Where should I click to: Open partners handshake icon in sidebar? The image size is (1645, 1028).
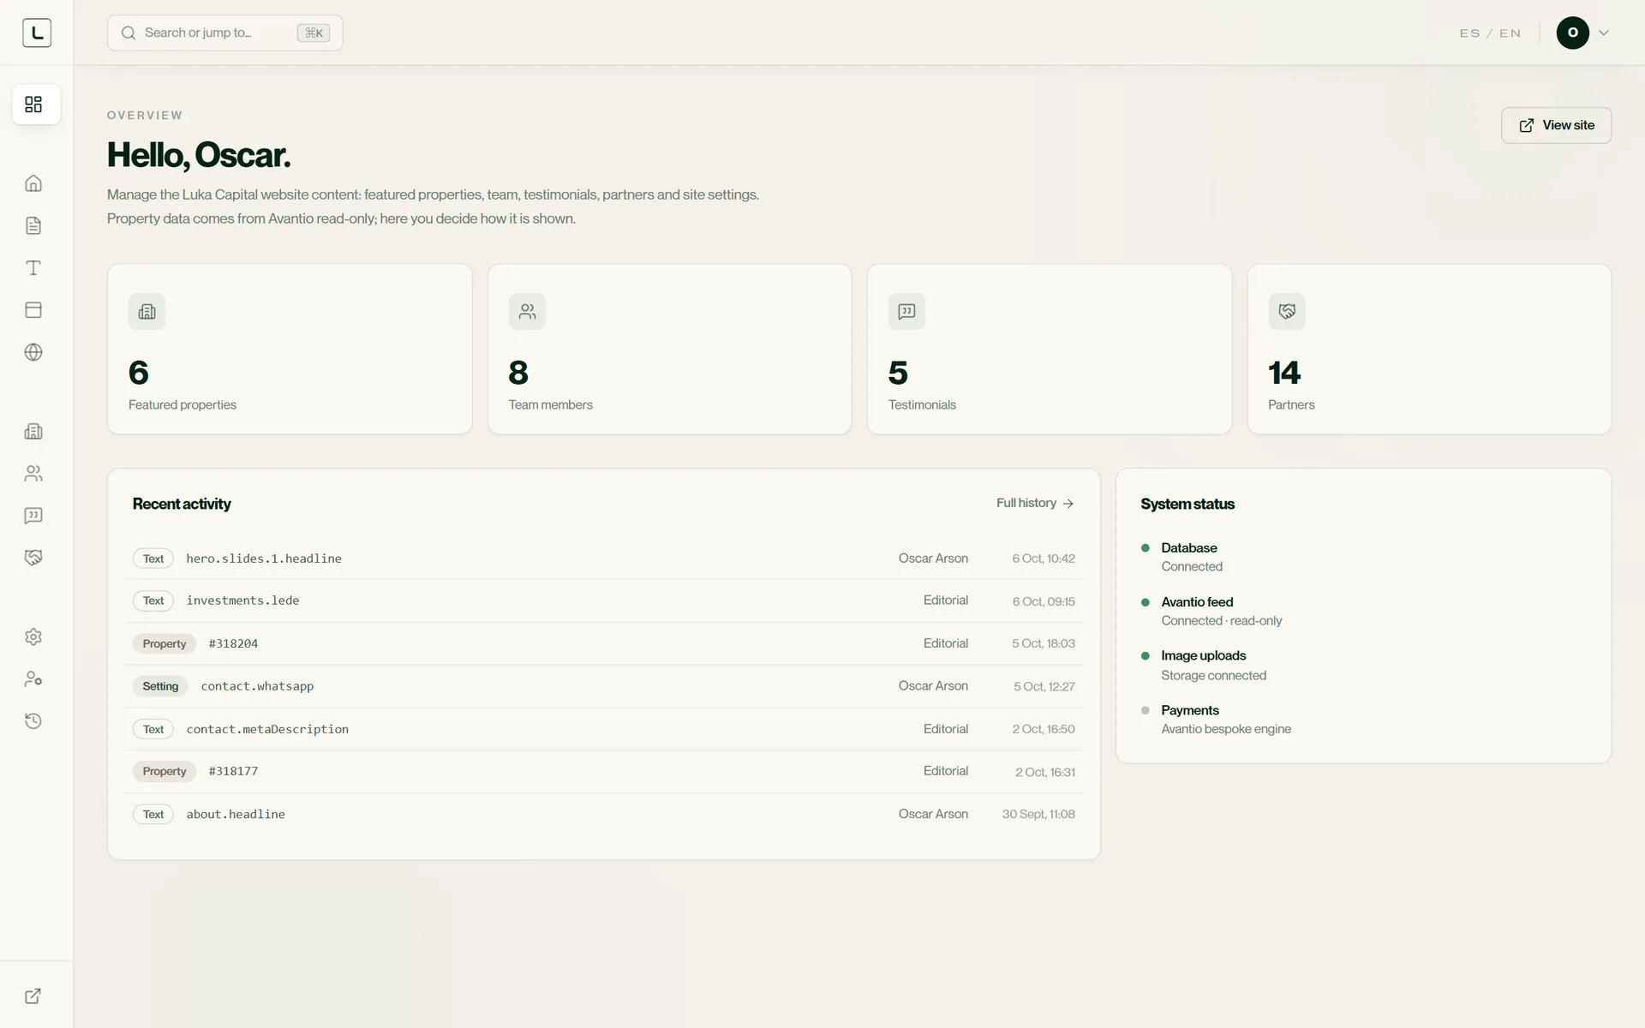[x=33, y=558]
